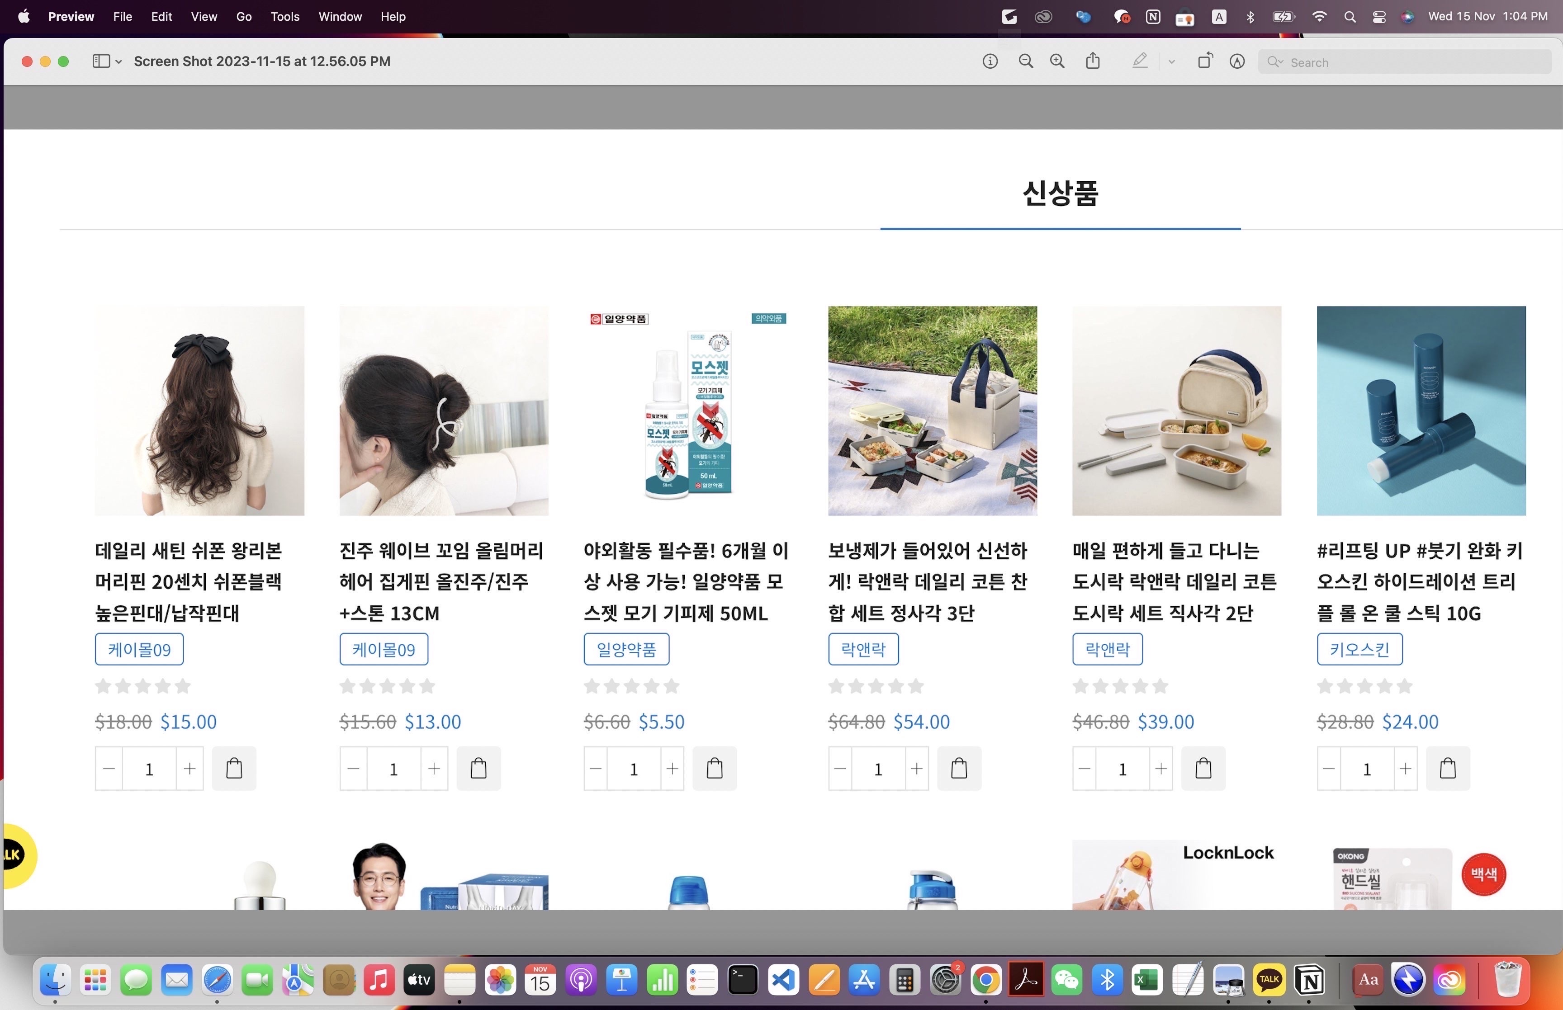Show the Markup toolbar circled-A icon
The image size is (1563, 1010).
tap(1237, 61)
